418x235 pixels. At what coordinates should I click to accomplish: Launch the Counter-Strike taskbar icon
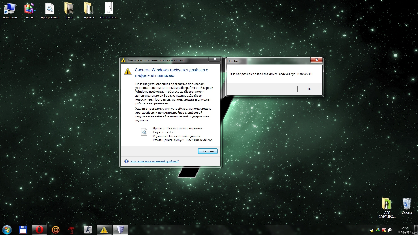[x=88, y=230]
